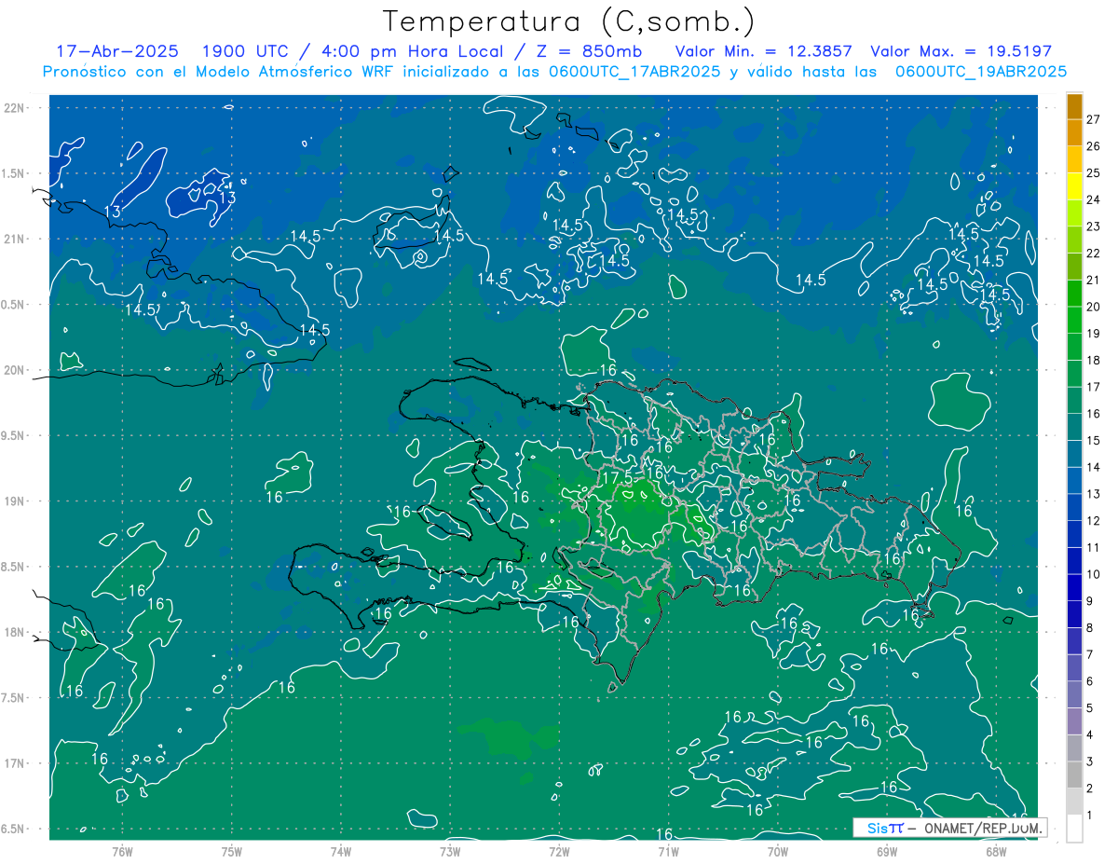Click colorbar value '23'

(1094, 226)
